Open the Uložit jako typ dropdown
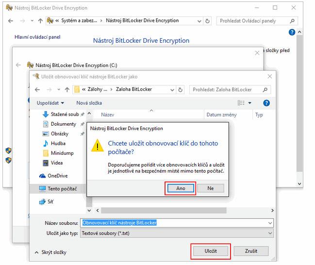 click(177, 233)
